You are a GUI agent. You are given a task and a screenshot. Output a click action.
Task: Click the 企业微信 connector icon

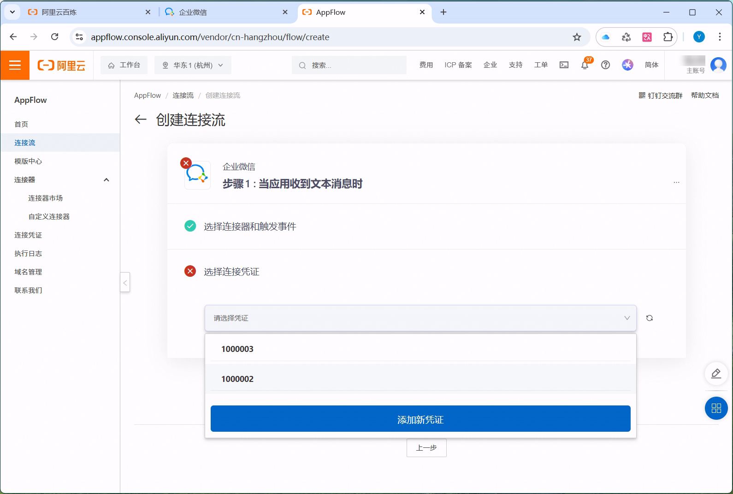[x=197, y=175]
